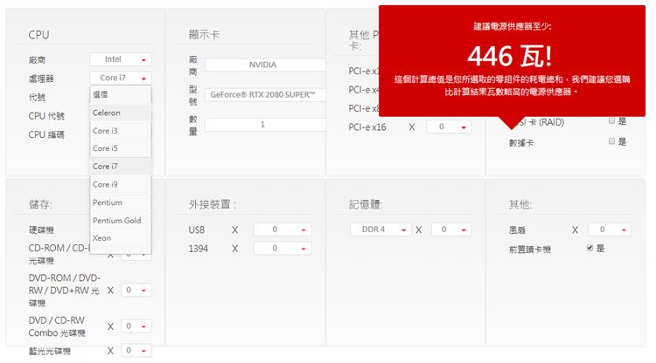Click the 顯示卡 section heading
656x363 pixels.
pyautogui.click(x=204, y=35)
